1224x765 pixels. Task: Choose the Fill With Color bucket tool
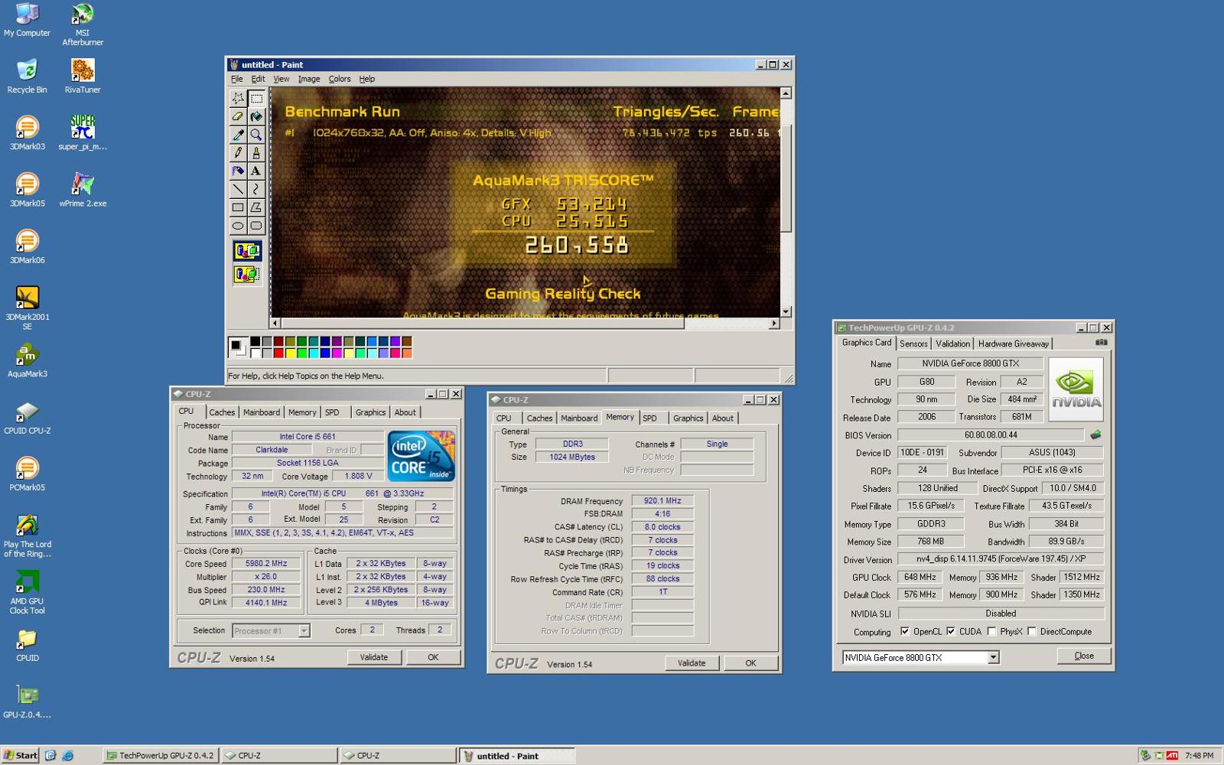[x=256, y=116]
